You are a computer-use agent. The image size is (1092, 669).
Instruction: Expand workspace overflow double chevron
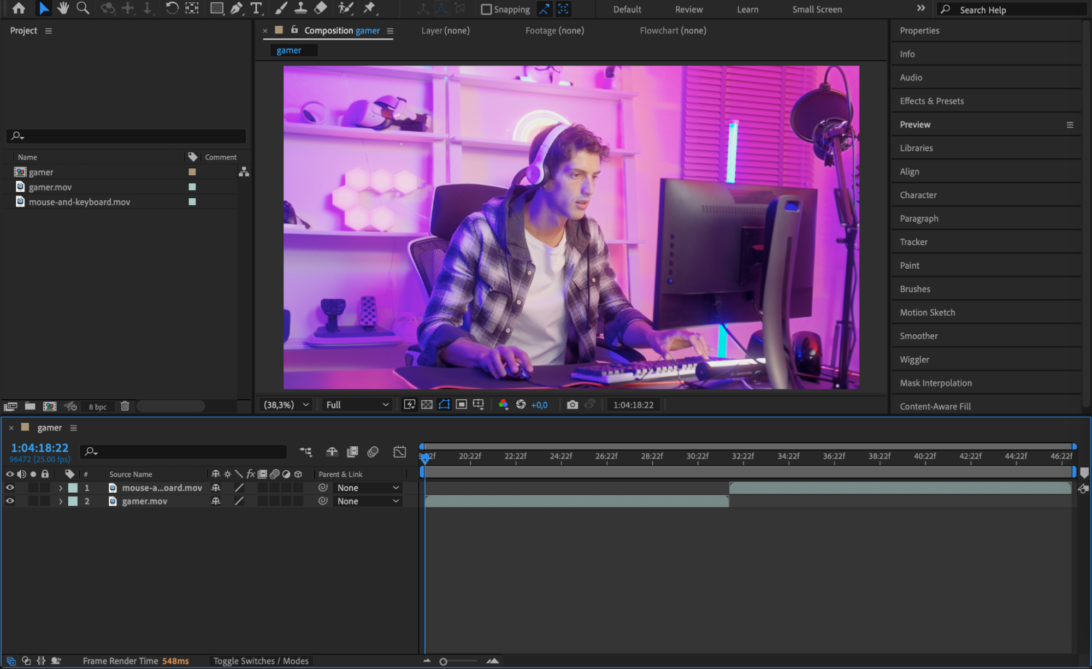point(920,8)
